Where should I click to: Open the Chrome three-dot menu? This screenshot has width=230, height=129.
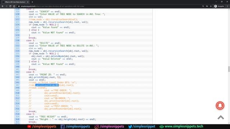point(227,6)
